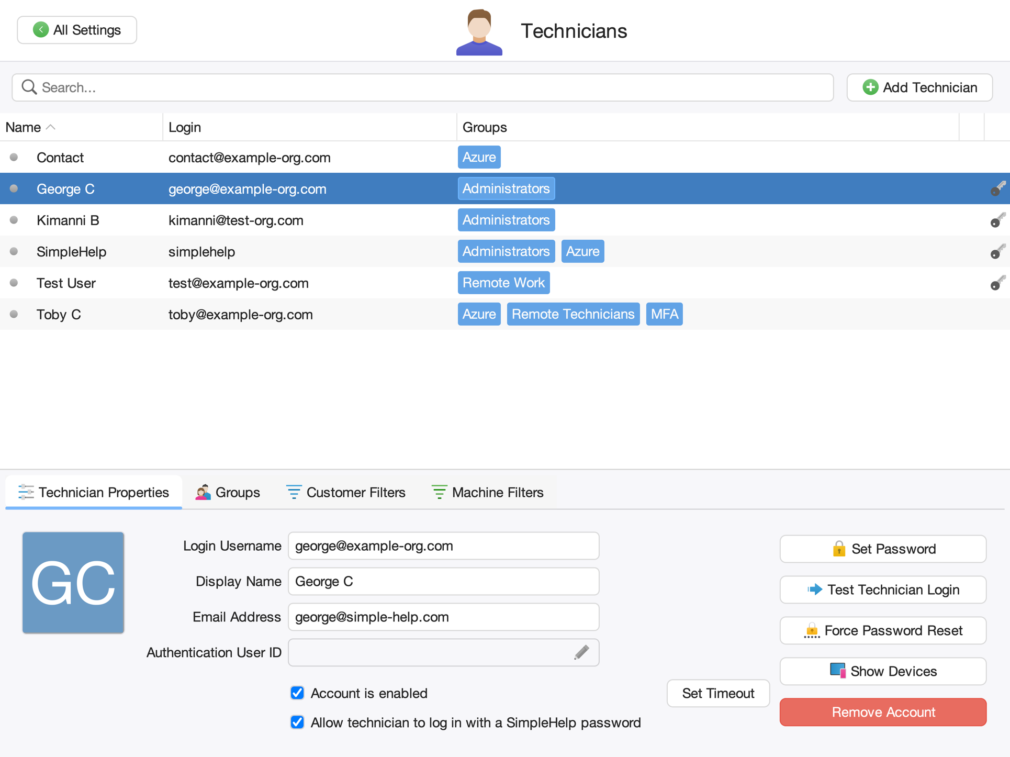This screenshot has width=1010, height=757.
Task: Click MFA tag in Toby C row
Action: coord(664,314)
